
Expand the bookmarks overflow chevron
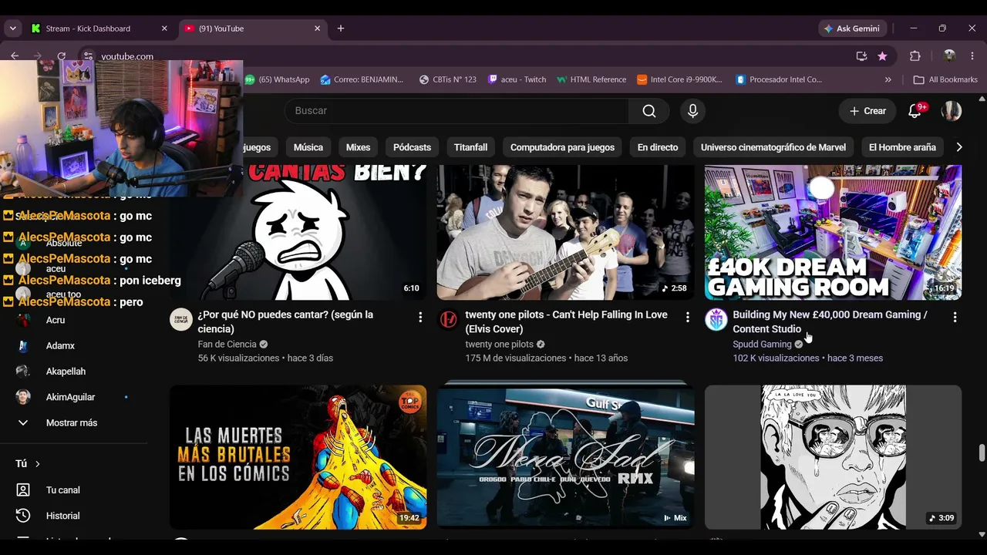(888, 79)
